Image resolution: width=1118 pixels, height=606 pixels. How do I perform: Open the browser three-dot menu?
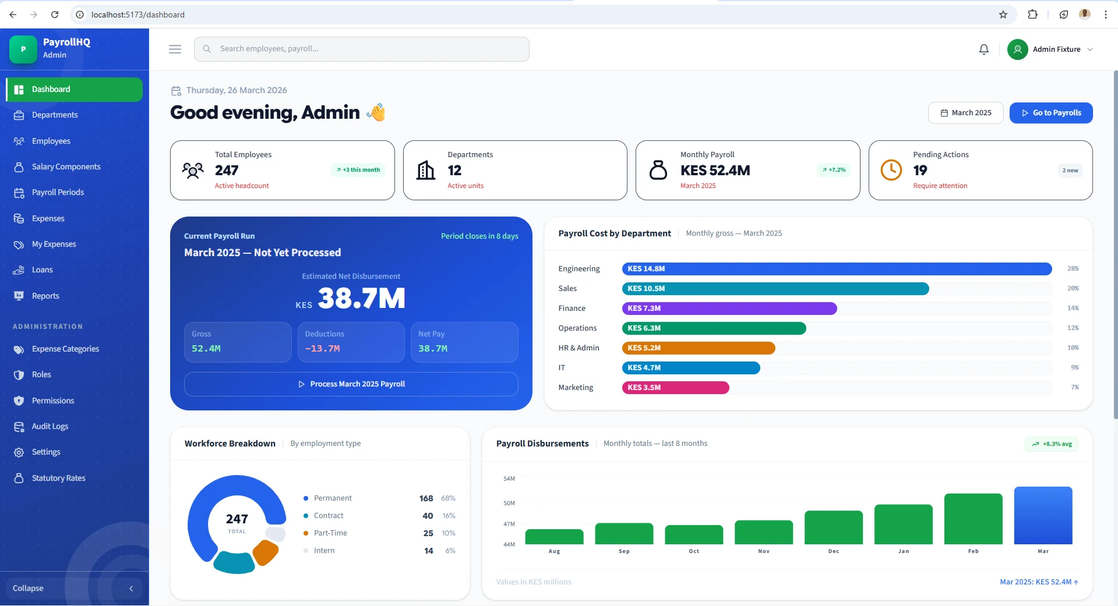coord(1105,15)
